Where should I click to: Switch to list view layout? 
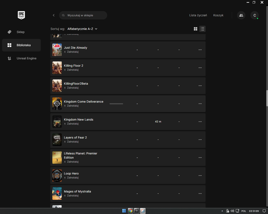202,29
